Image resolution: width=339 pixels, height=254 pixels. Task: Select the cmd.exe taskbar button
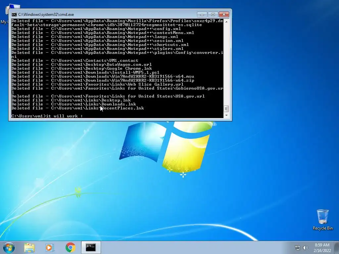click(91, 247)
